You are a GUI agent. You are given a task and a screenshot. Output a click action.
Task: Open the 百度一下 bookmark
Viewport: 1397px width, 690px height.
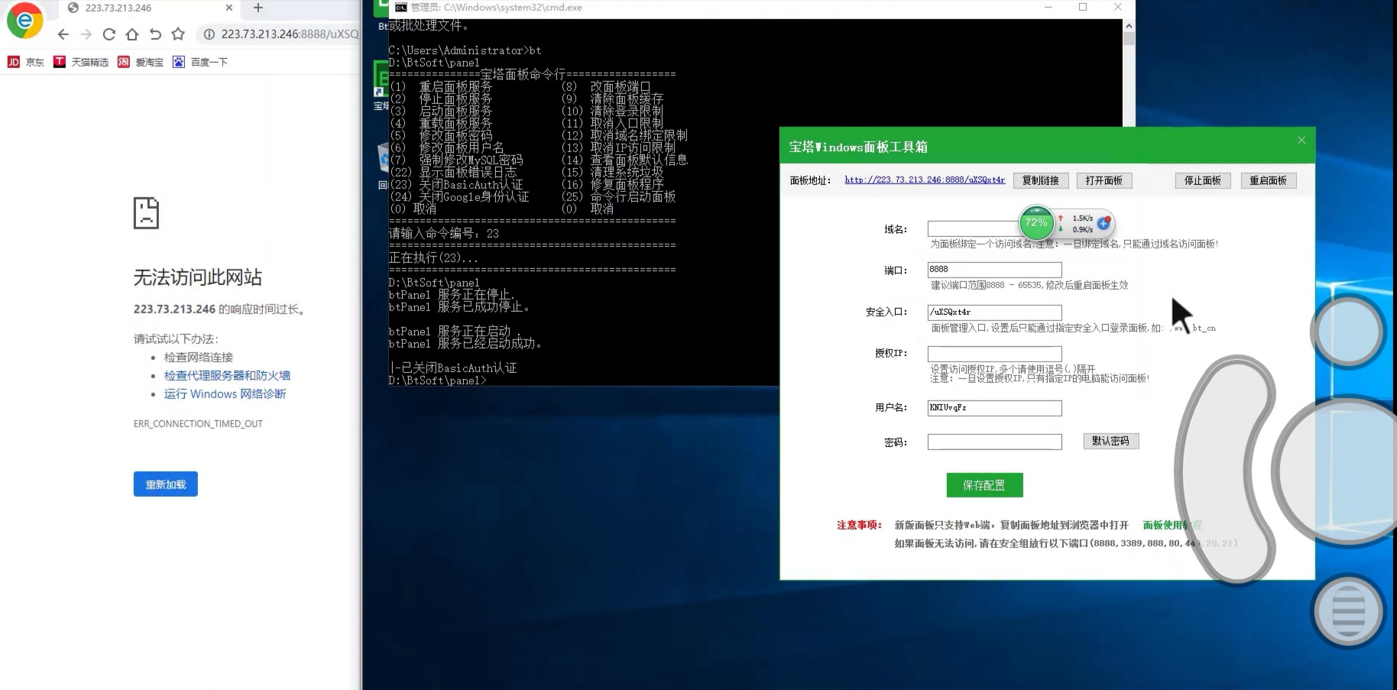point(200,62)
